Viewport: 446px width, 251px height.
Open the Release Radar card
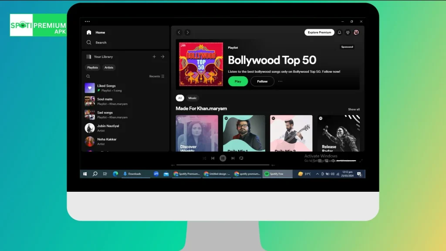coord(338,133)
